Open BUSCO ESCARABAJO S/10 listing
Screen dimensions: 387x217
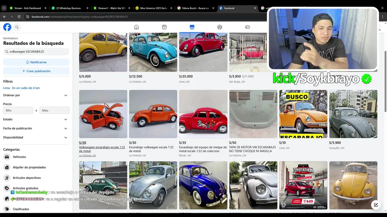pos(303,114)
